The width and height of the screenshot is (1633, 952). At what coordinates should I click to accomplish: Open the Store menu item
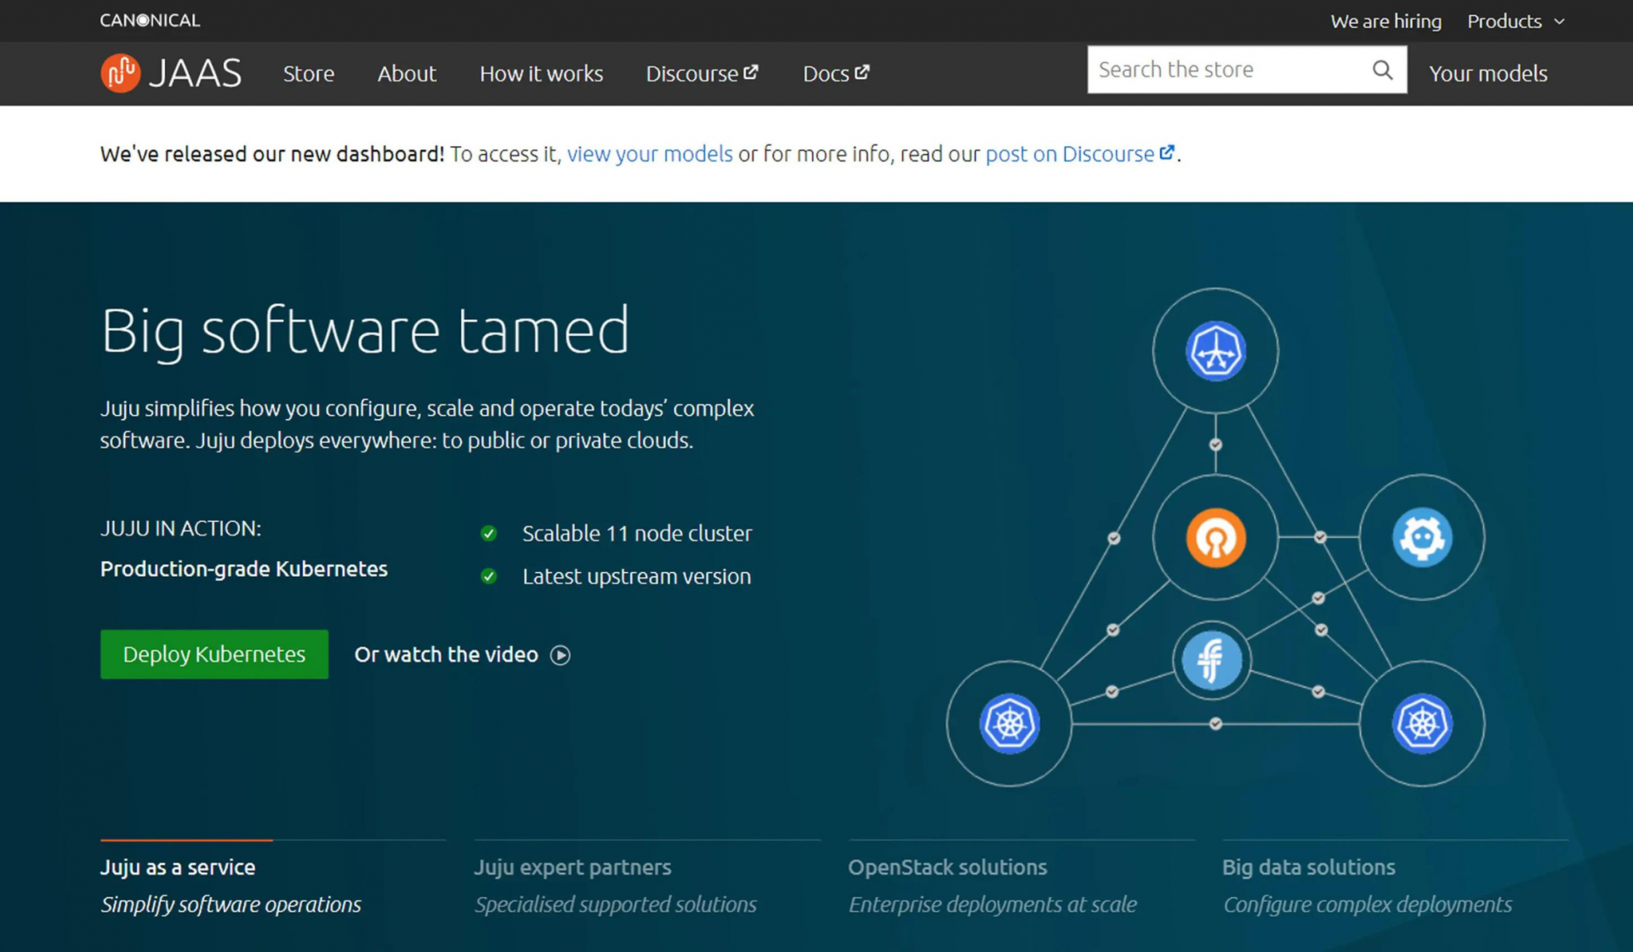308,74
